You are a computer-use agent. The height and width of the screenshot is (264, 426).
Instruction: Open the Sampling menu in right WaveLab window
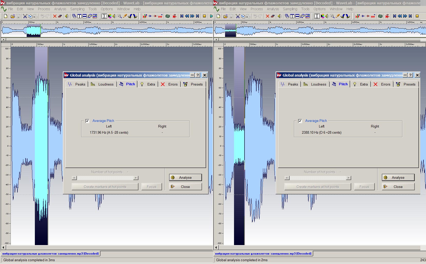point(290,9)
